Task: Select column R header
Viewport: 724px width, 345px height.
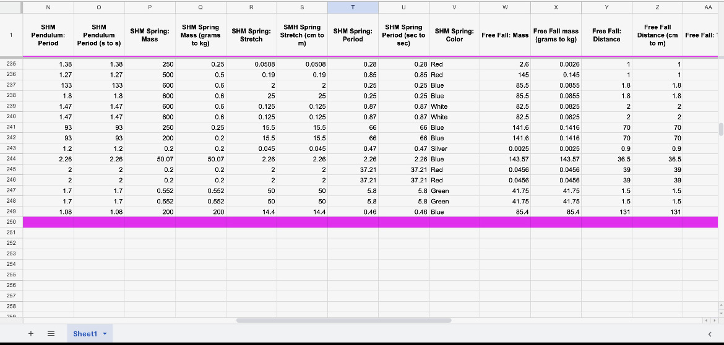Action: [252, 7]
